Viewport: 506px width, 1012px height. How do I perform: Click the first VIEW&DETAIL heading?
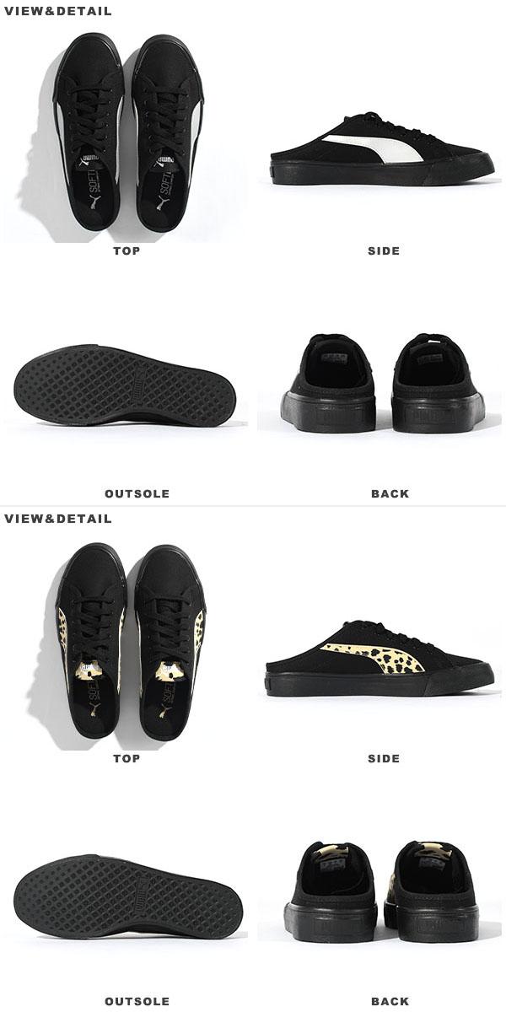coord(58,11)
